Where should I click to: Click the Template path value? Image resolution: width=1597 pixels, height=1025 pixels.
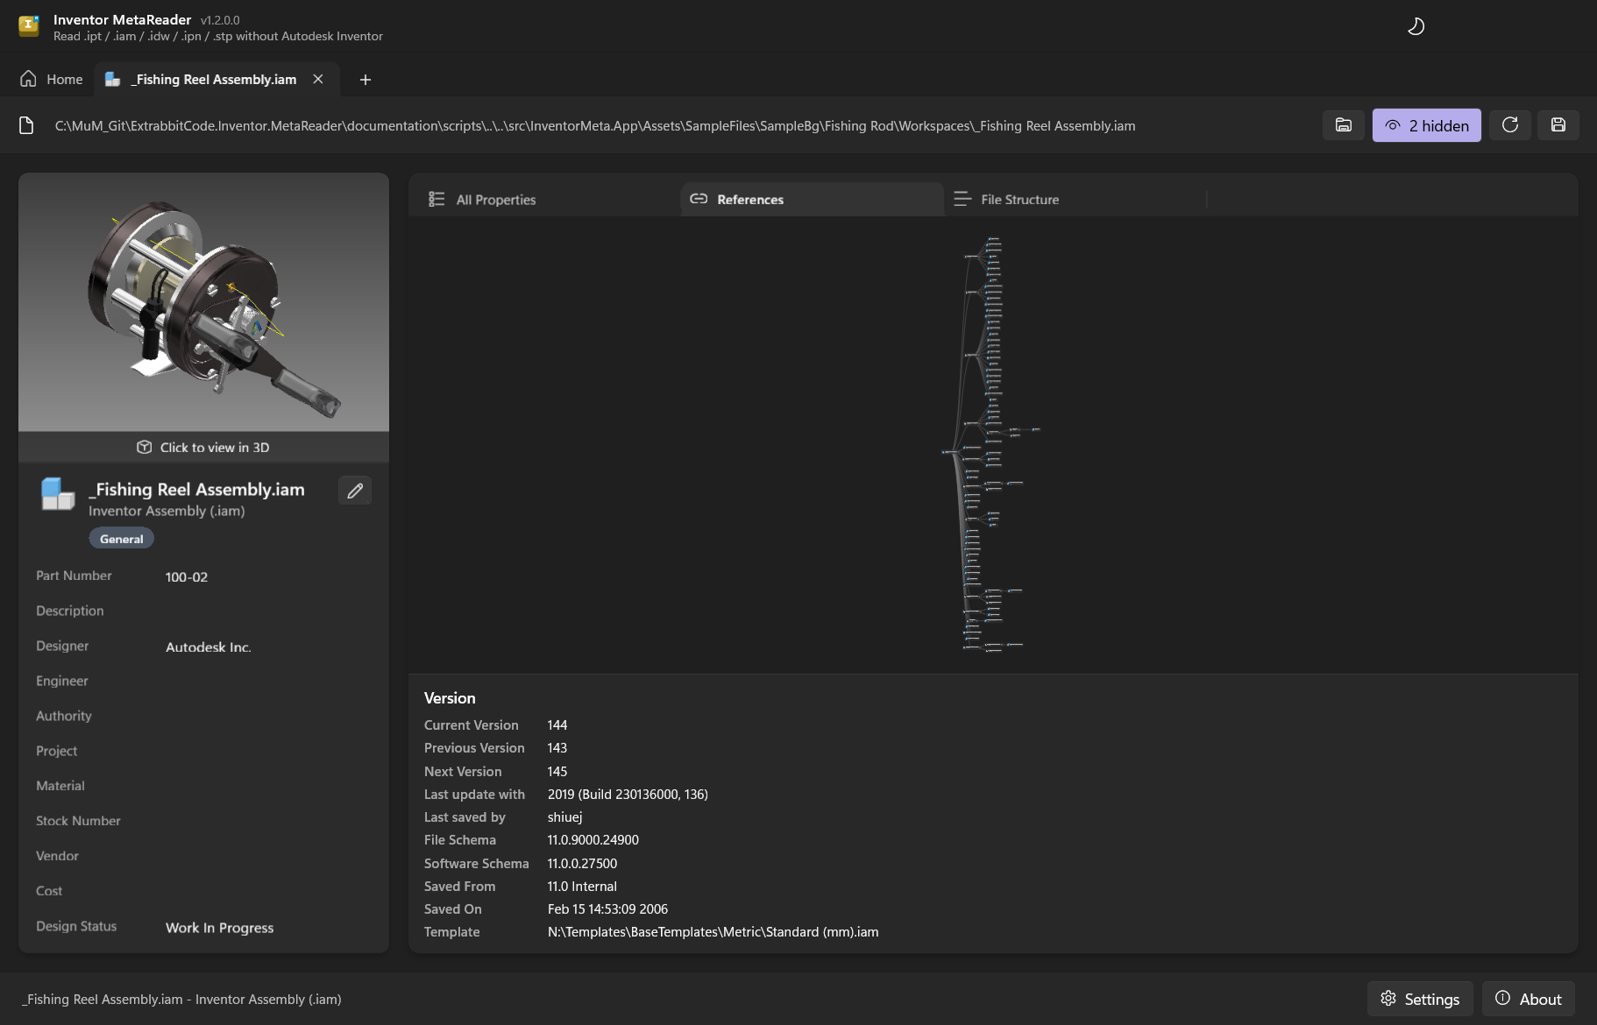[713, 932]
